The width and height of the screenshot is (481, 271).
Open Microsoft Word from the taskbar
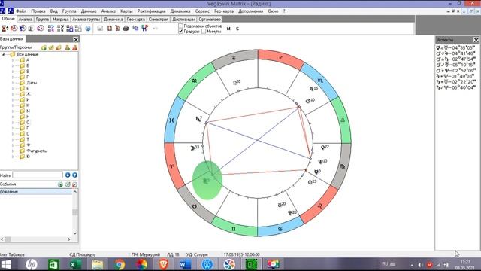[185, 264]
